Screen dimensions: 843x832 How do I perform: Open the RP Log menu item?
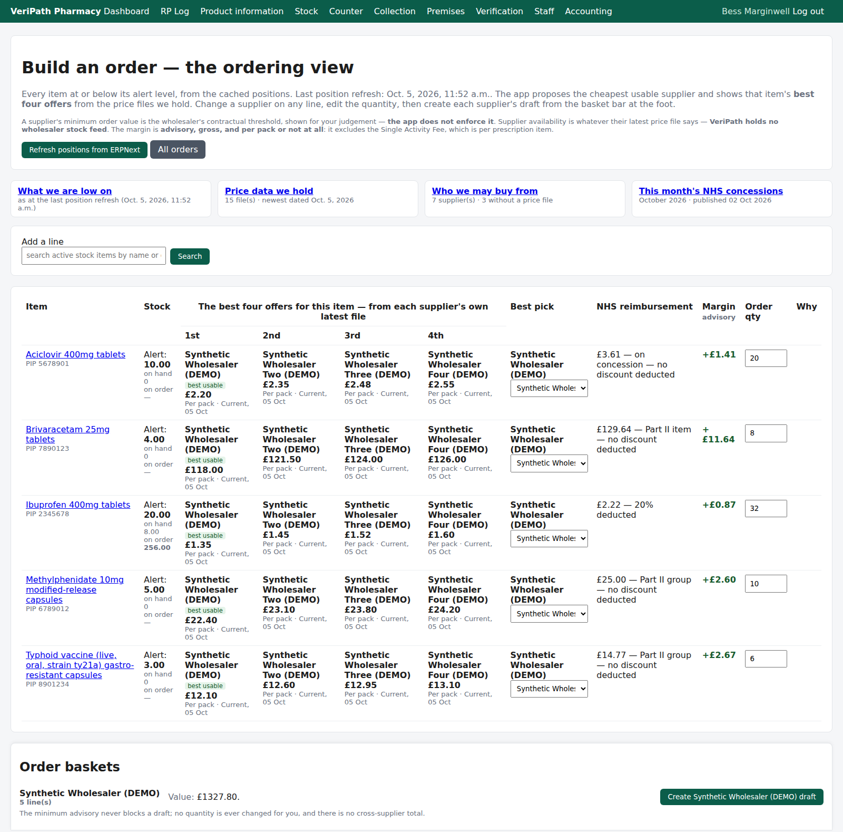click(175, 11)
